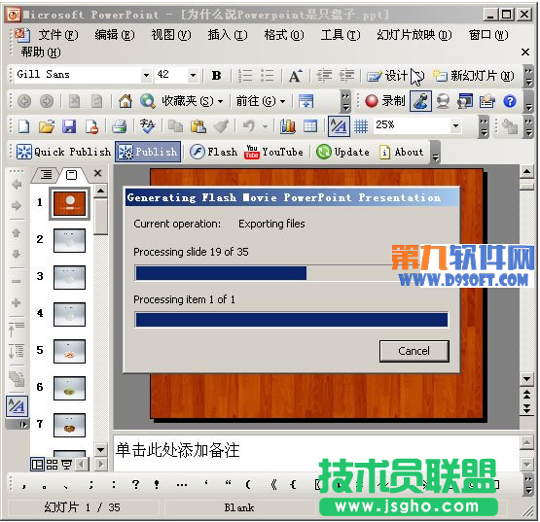This screenshot has height=522, width=540.
Task: Toggle Show Formatting in the standard toolbar
Action: pos(339,126)
